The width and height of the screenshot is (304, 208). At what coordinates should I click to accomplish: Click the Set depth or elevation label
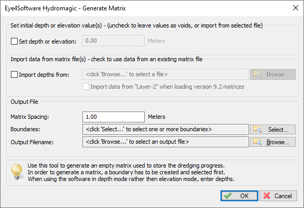click(x=48, y=41)
